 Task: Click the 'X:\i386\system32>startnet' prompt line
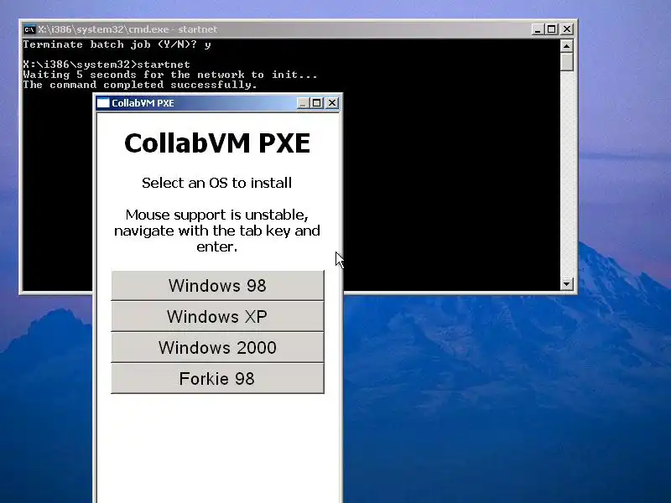point(107,65)
